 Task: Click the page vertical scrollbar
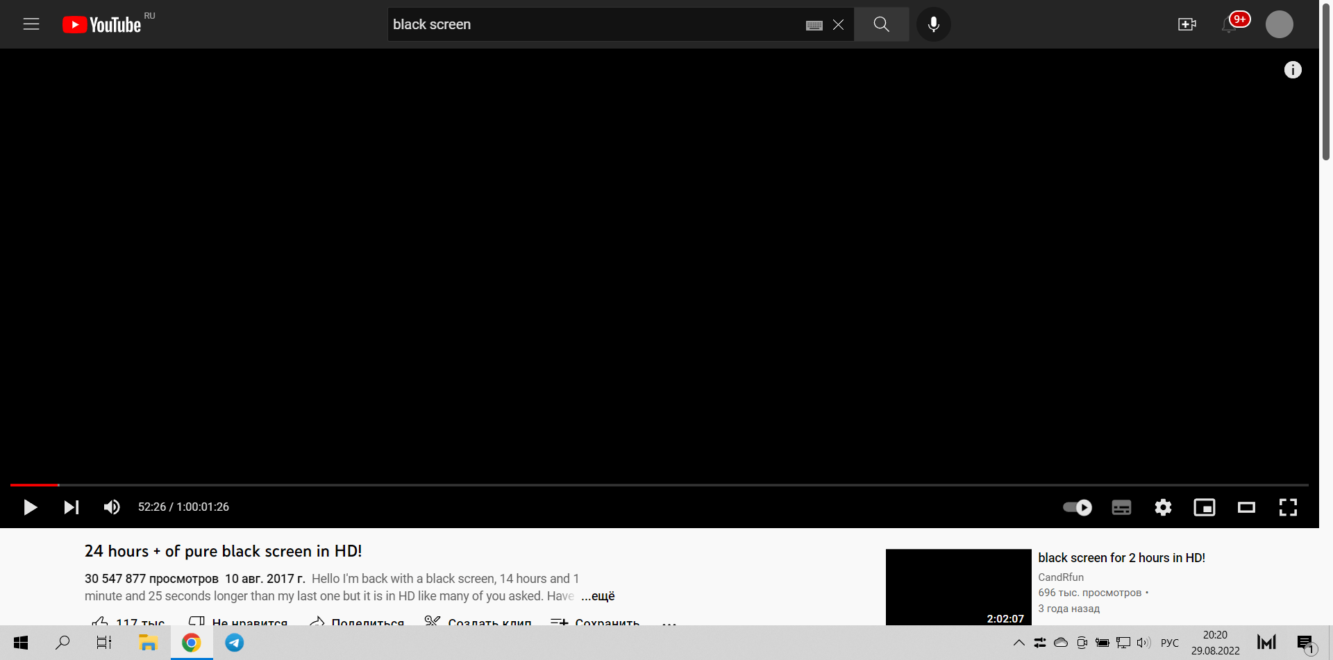point(1326,83)
